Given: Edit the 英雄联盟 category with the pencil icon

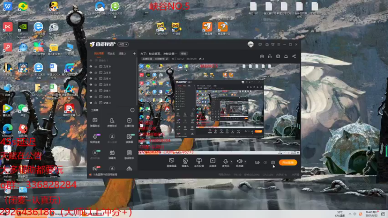Looking at the screenshot, I should (167, 59).
